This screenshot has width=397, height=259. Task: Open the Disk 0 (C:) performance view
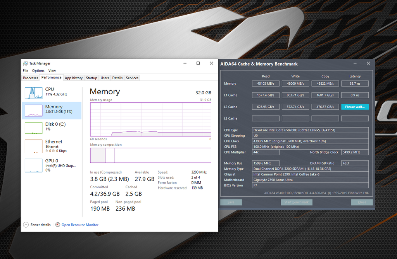(52, 128)
